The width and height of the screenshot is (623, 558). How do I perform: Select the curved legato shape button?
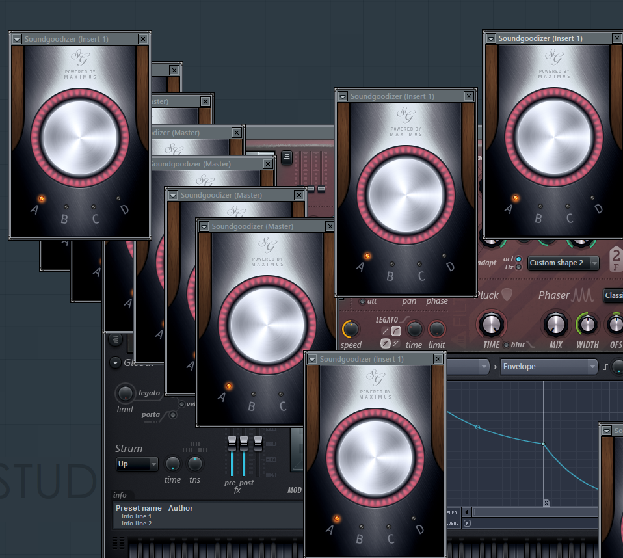pos(396,331)
